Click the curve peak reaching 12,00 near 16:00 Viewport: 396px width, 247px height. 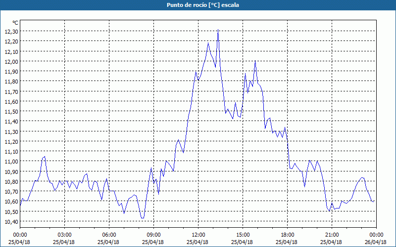(255, 61)
